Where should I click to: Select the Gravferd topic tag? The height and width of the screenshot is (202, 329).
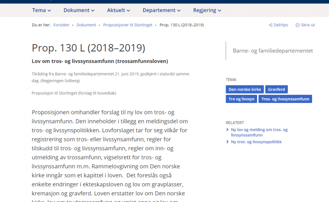[276, 89]
